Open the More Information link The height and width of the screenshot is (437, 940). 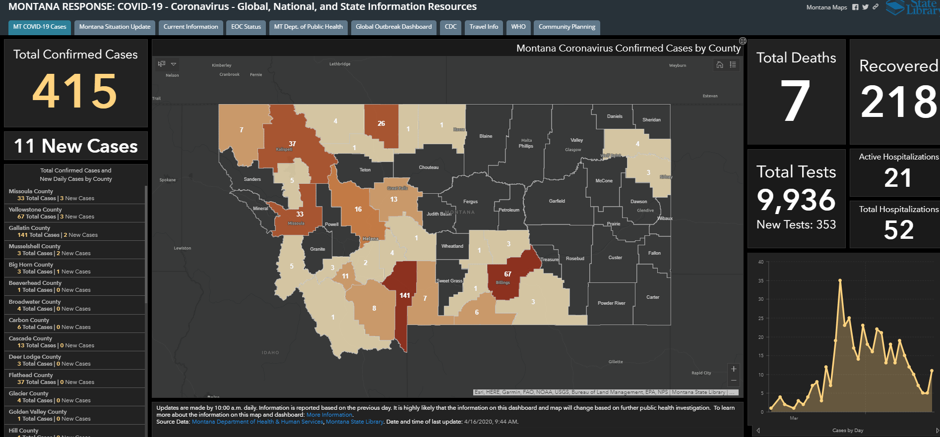point(329,415)
